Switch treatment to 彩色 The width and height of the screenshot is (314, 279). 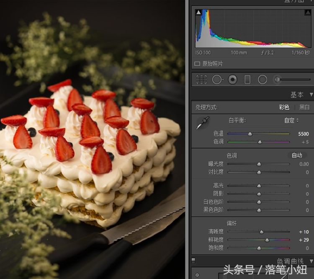pos(284,107)
